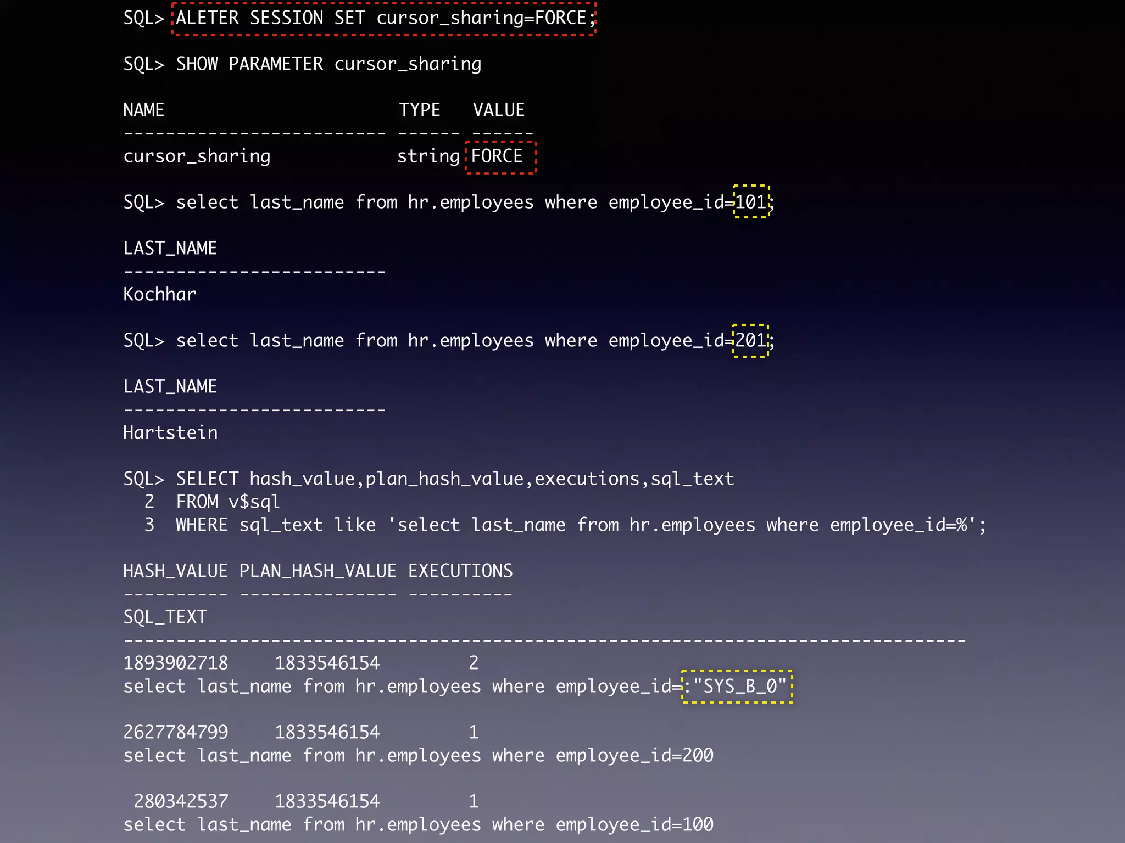Viewport: 1125px width, 843px height.
Task: Click hash value 2627784799
Action: [176, 732]
